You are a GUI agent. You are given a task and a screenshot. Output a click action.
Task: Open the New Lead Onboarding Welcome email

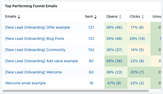tap(33, 72)
